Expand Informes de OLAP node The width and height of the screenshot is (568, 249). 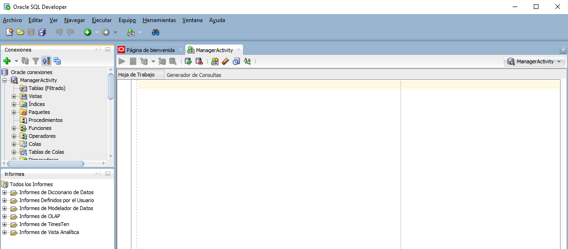5,216
